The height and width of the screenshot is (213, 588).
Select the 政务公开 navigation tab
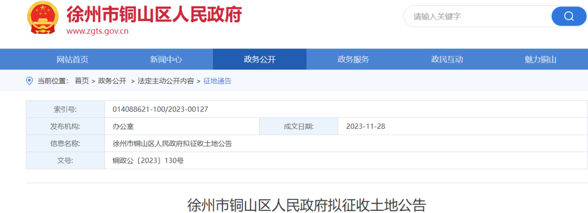[260, 59]
